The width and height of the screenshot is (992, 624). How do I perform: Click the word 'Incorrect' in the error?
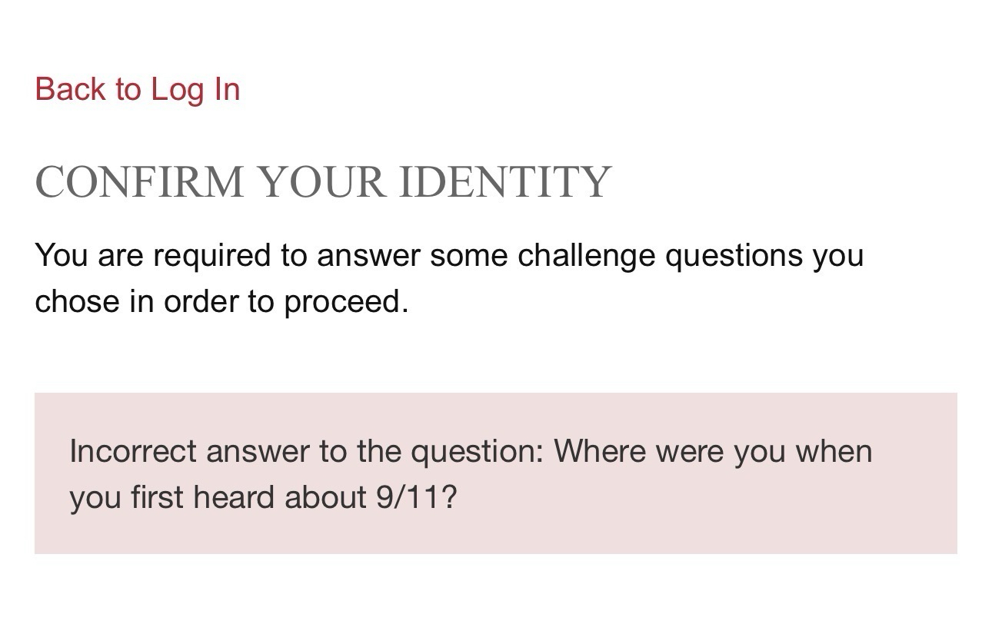click(133, 450)
